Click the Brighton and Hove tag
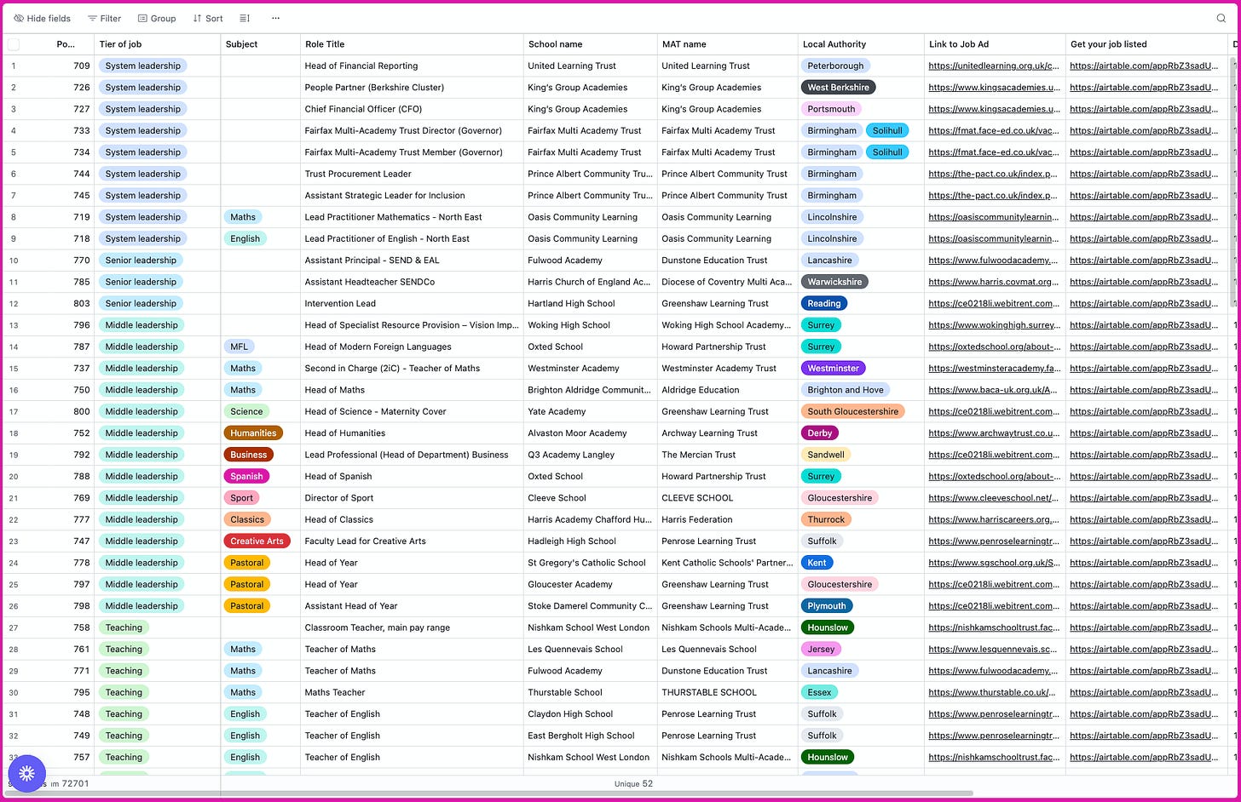The width and height of the screenshot is (1241, 802). tap(846, 390)
